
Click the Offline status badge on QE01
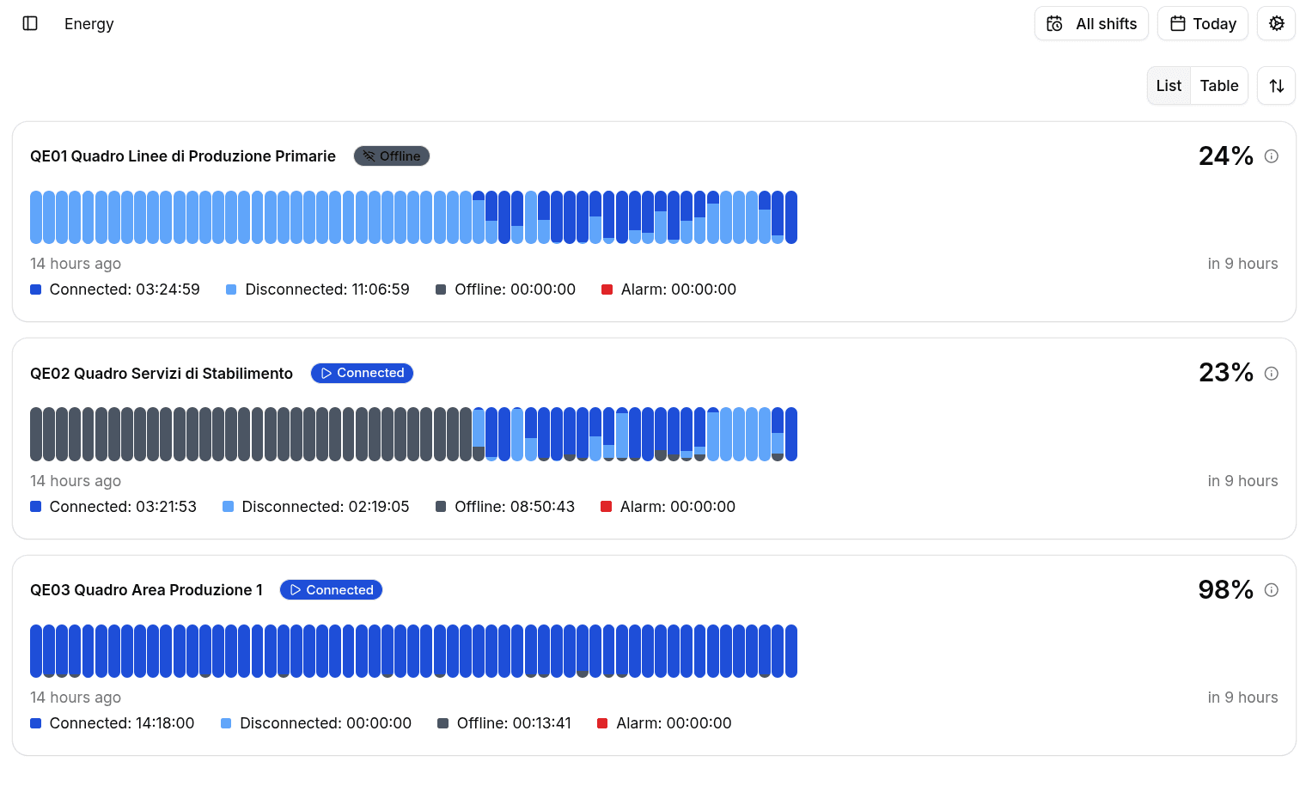tap(392, 156)
